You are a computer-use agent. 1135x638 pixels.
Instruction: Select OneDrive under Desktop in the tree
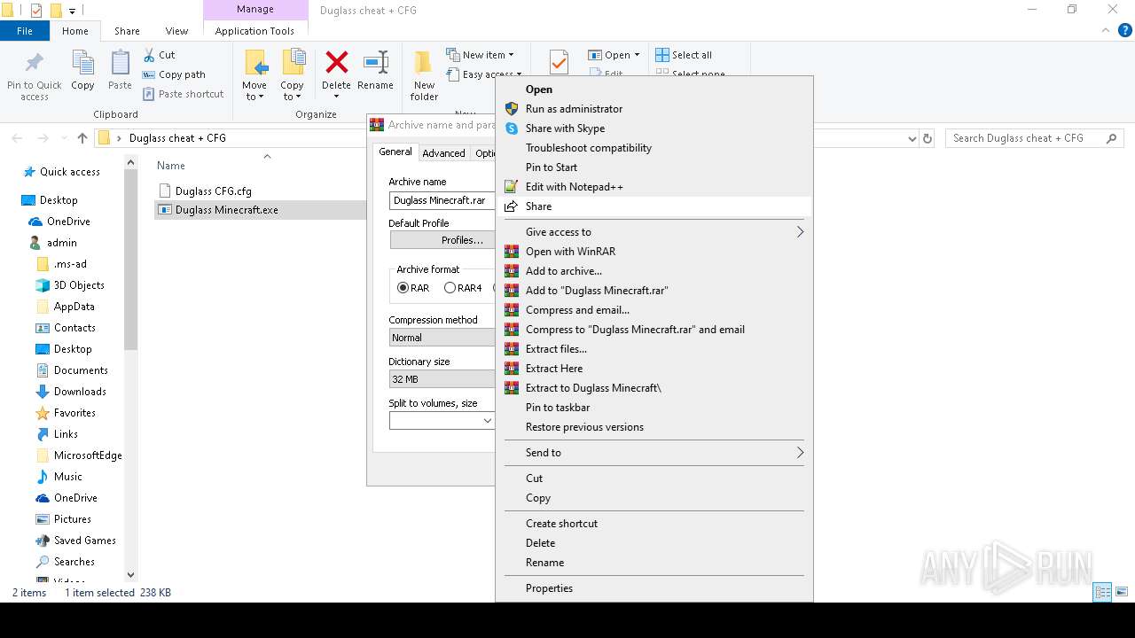tap(68, 222)
